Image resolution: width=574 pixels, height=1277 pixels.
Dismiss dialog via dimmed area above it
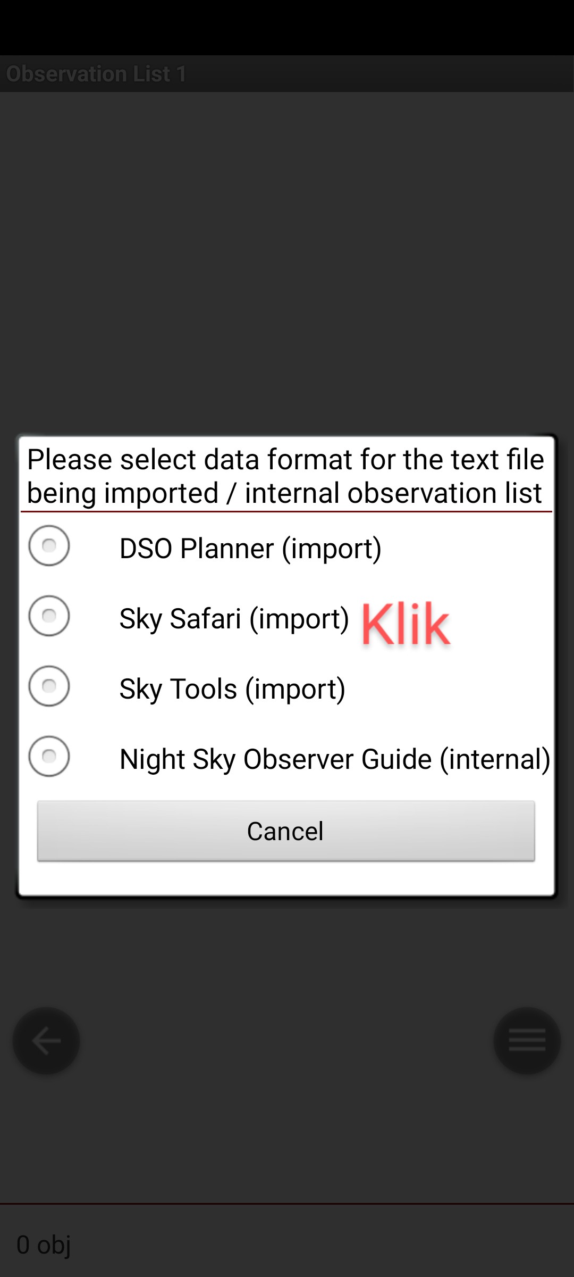287,261
